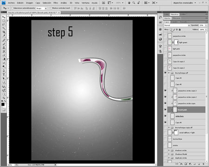Select the Crop tool
This screenshot has height=167, width=209.
pos(4,32)
